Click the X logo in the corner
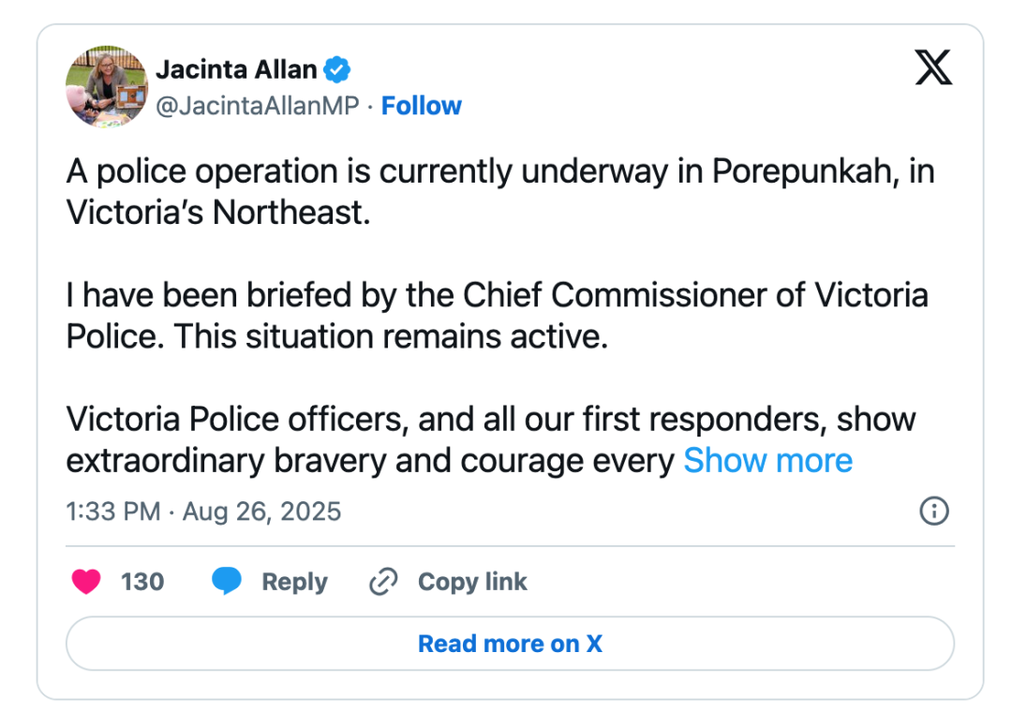Image resolution: width=1012 pixels, height=727 pixels. [932, 69]
